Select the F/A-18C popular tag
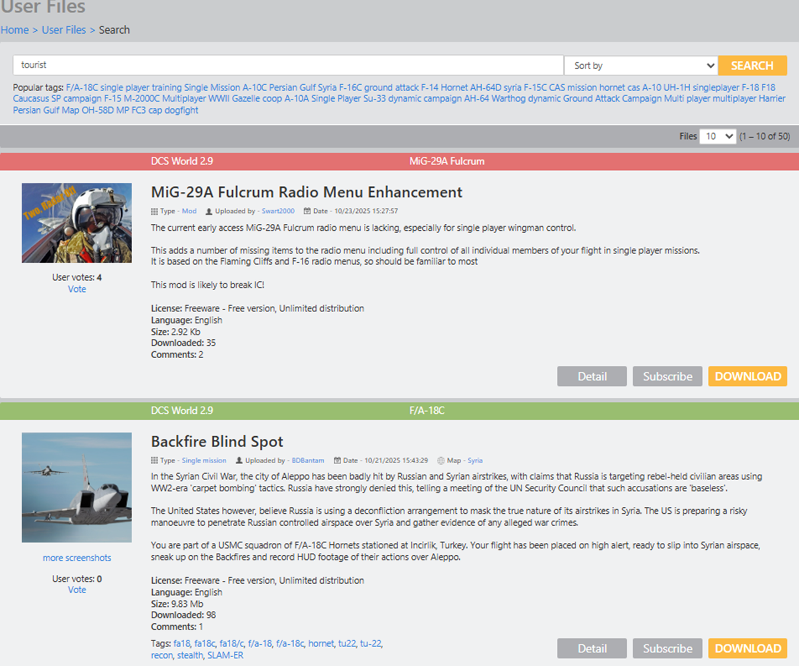The image size is (799, 666). [82, 88]
